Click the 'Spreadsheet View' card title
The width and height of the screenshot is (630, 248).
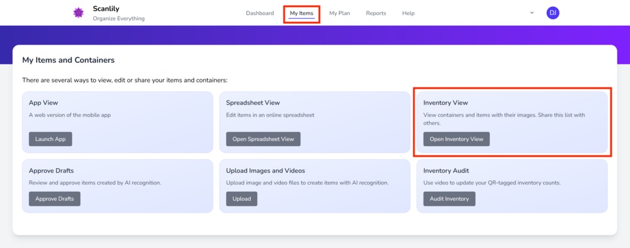253,103
